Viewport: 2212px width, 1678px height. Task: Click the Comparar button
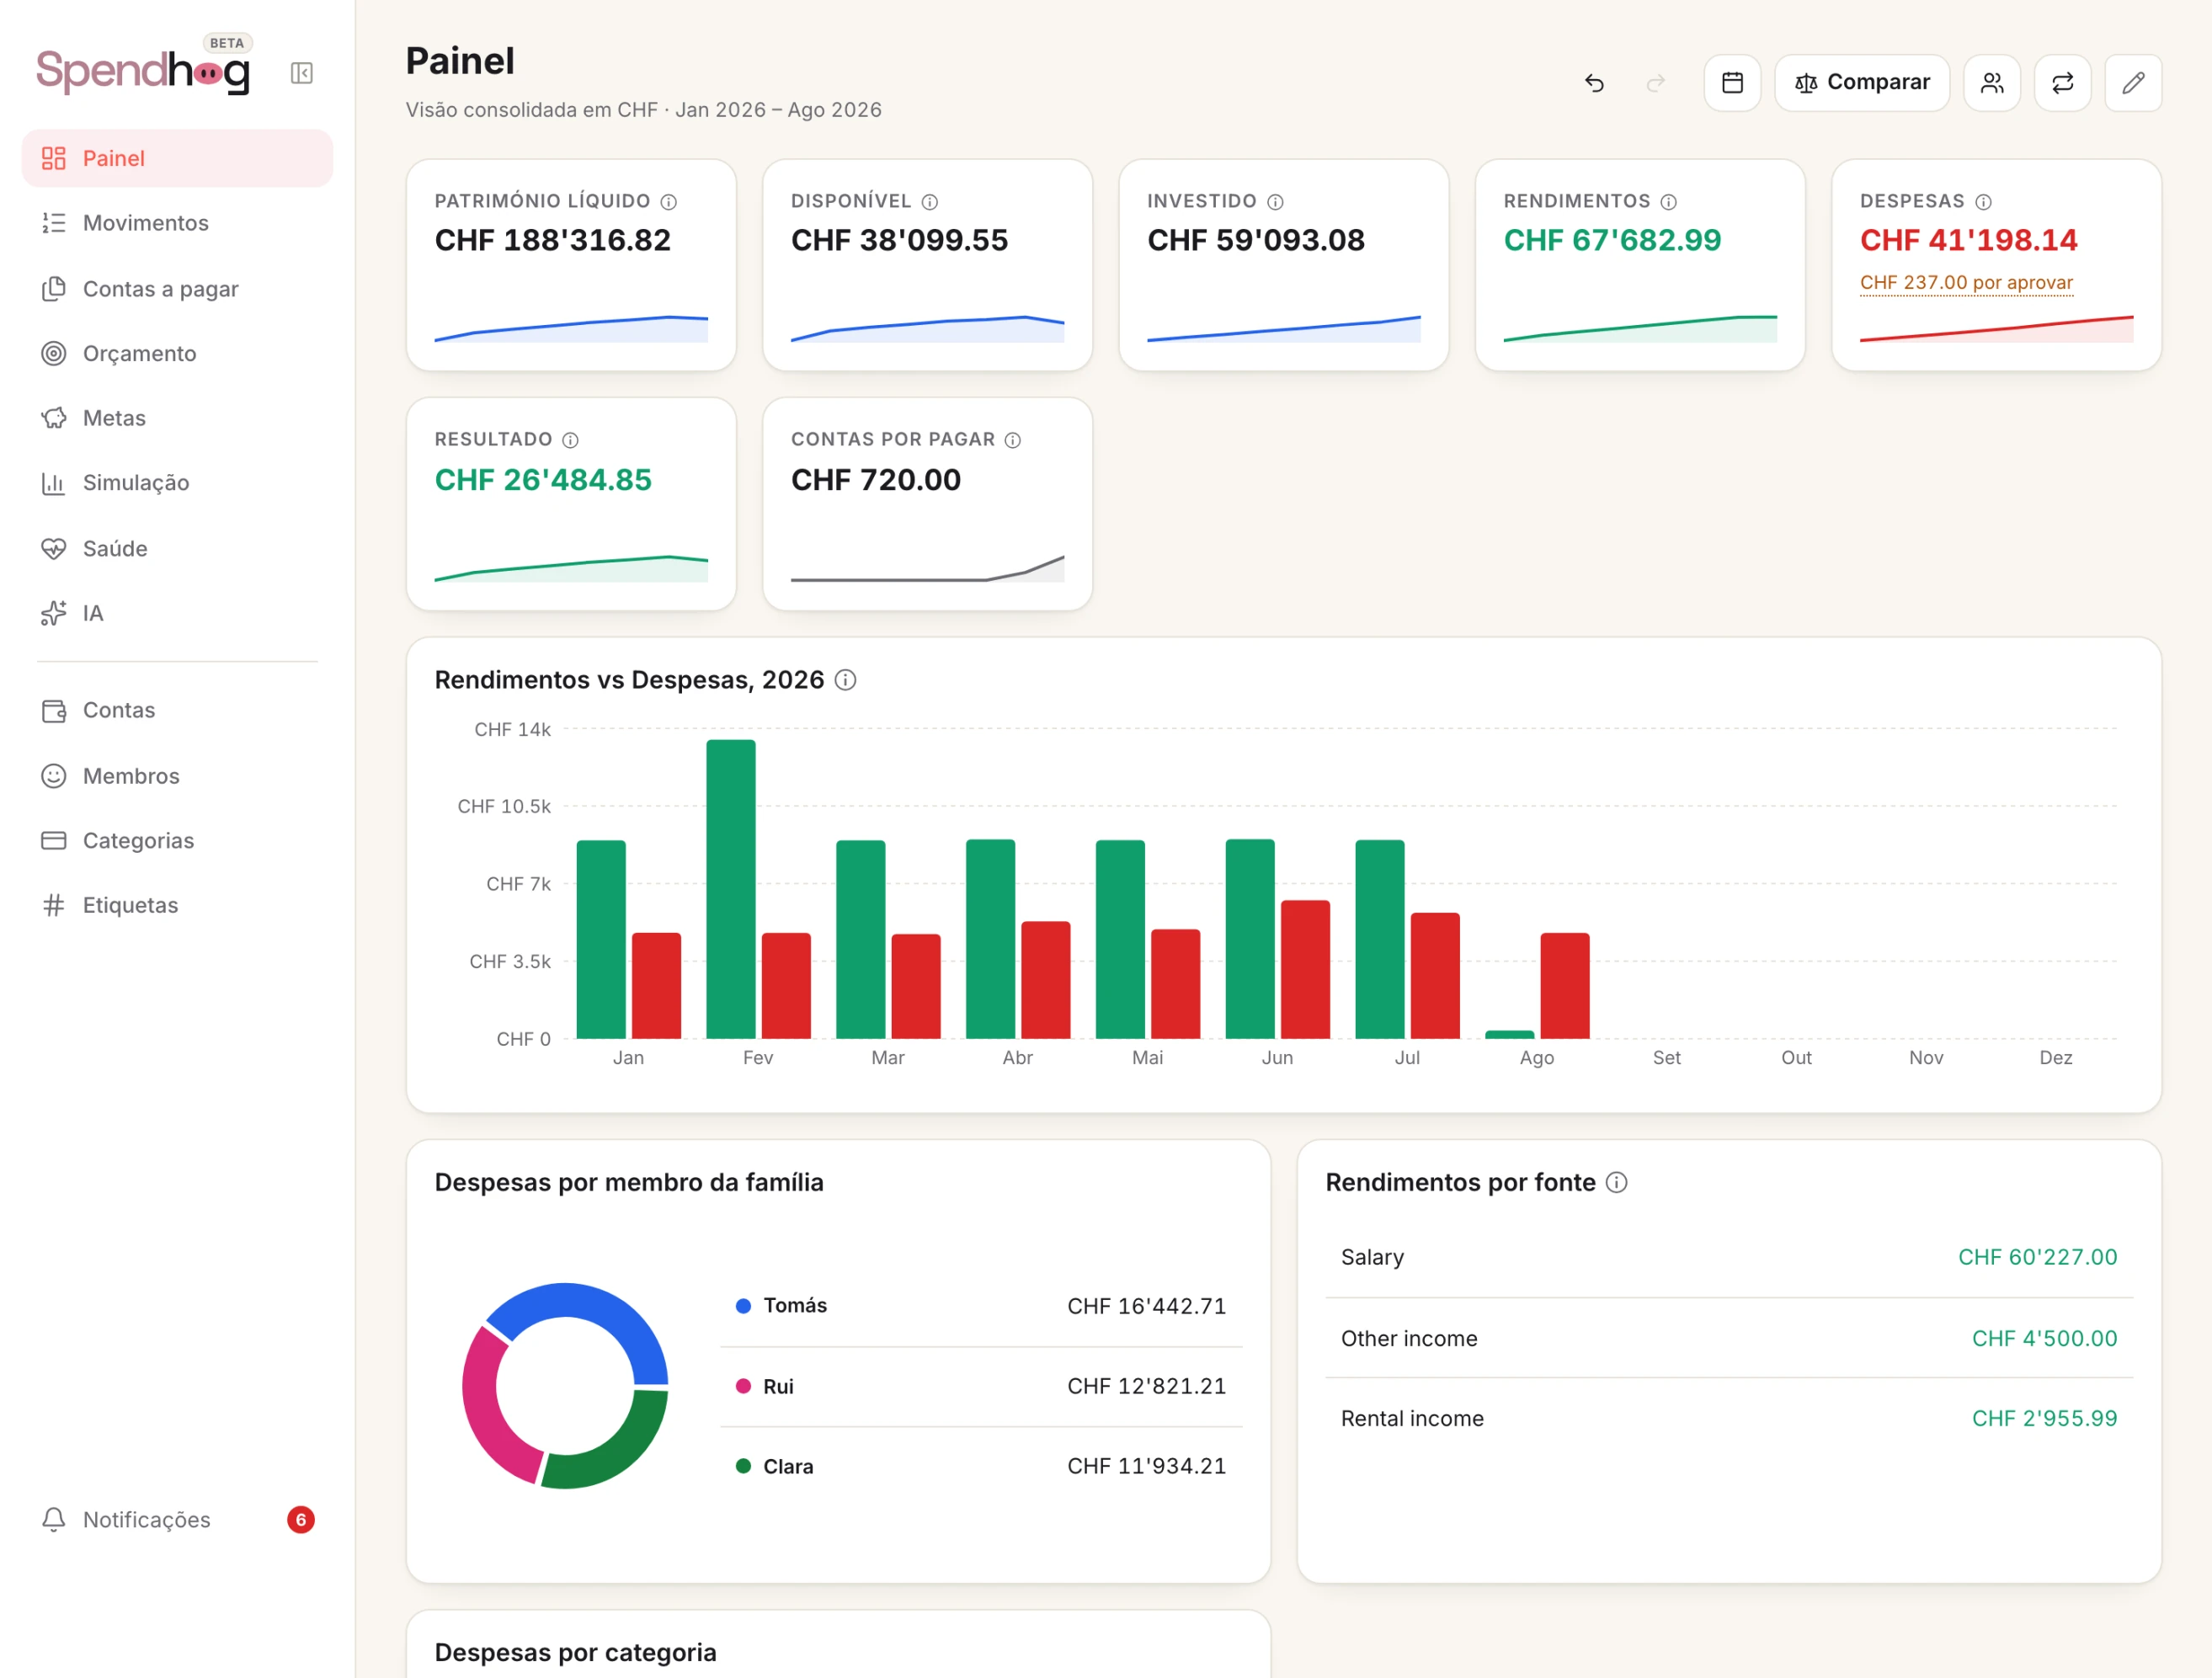pyautogui.click(x=1862, y=83)
